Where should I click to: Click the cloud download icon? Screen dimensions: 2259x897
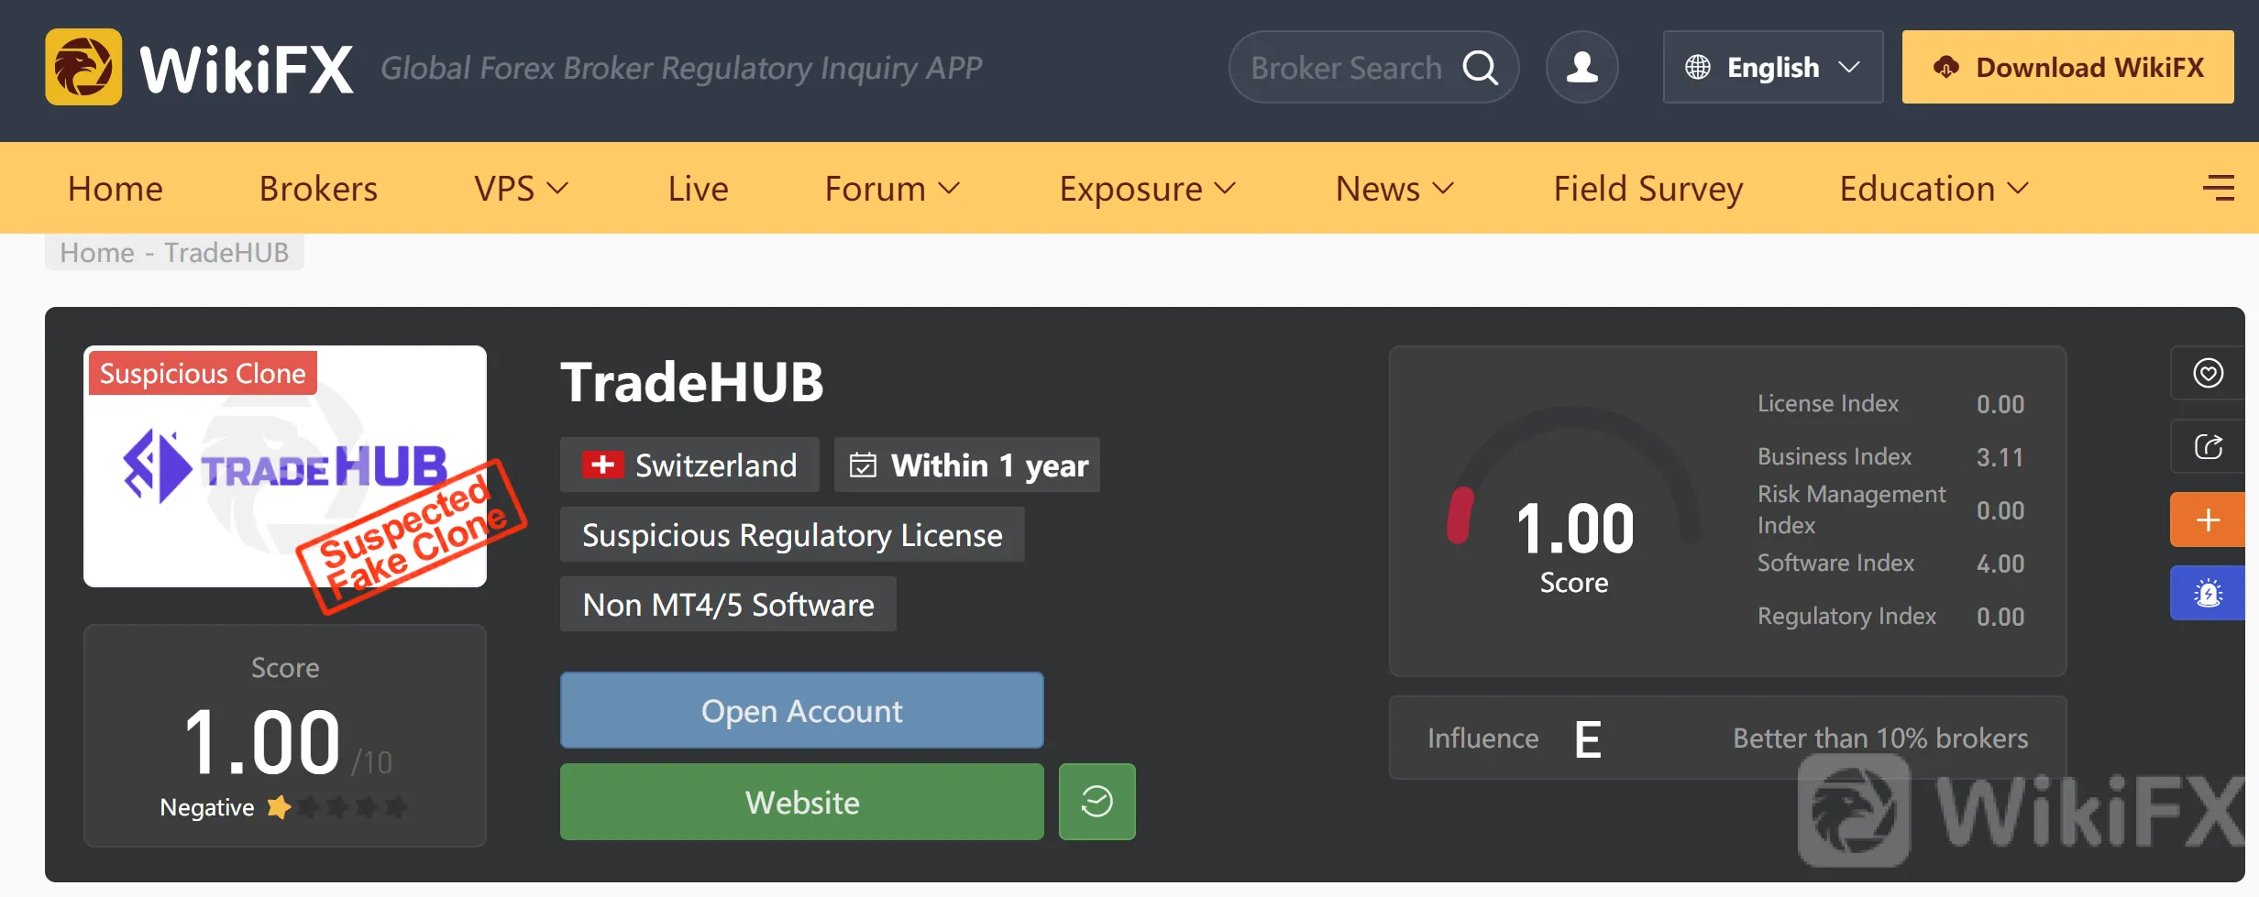point(1946,67)
